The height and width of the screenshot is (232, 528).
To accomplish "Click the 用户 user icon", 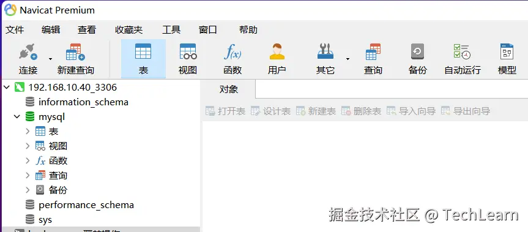I will click(x=277, y=51).
